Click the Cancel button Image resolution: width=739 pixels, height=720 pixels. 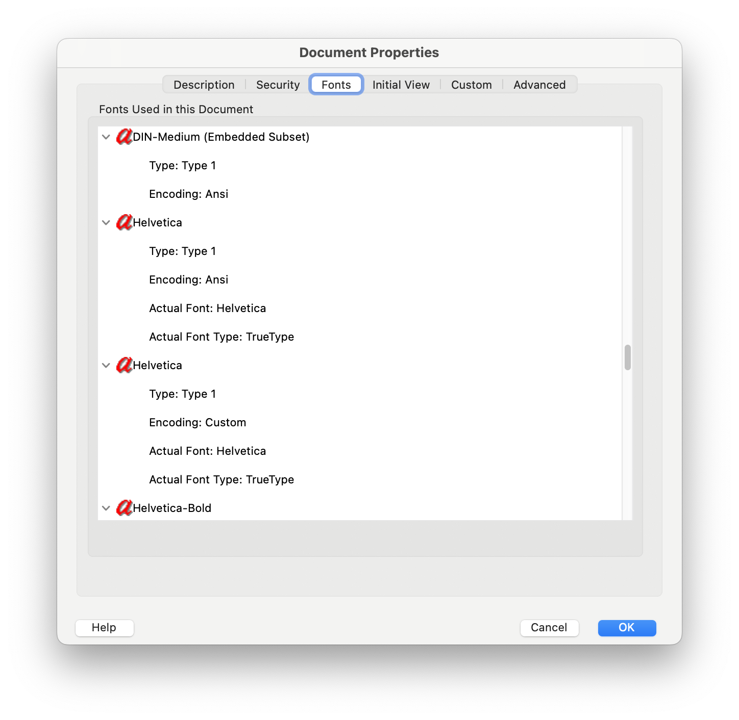(x=549, y=628)
